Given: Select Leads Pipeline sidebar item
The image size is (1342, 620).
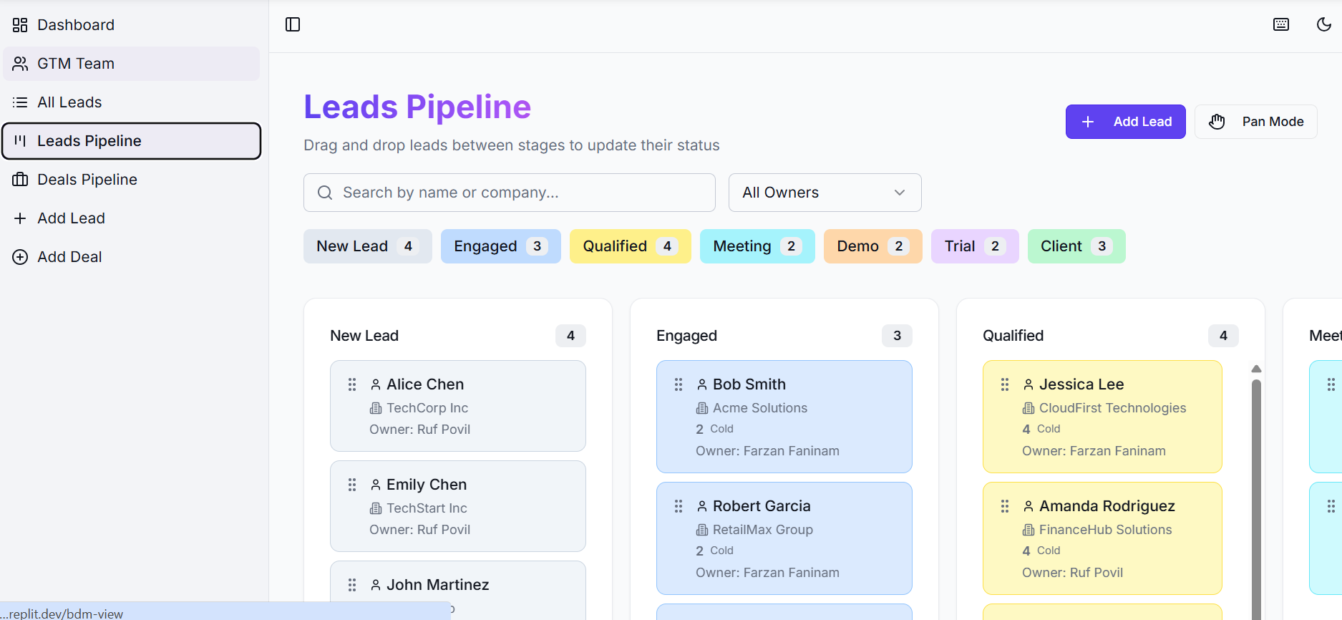Looking at the screenshot, I should point(131,141).
